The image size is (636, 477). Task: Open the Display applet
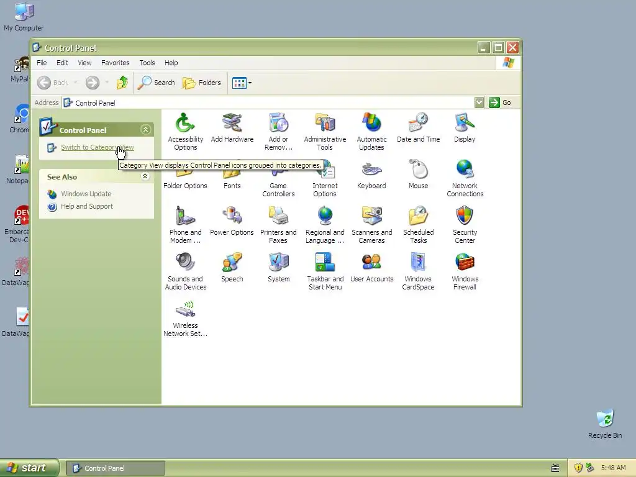point(465,128)
